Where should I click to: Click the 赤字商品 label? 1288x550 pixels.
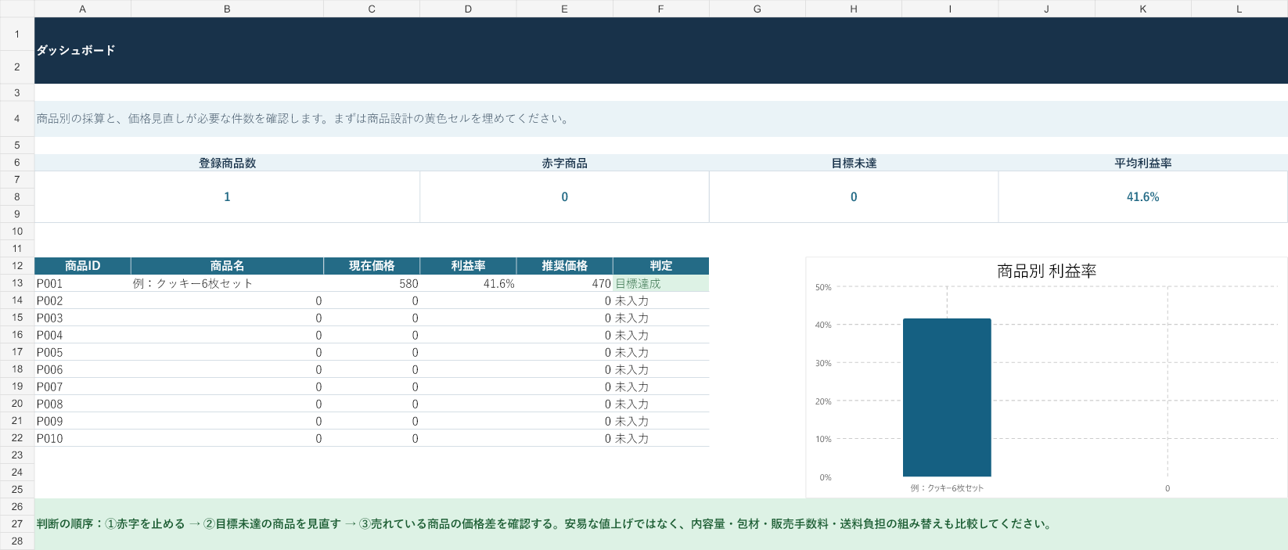(x=564, y=163)
